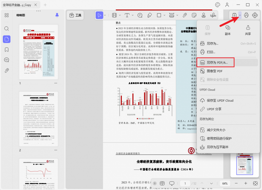
Task: Click the page number input field
Action: pos(185,184)
